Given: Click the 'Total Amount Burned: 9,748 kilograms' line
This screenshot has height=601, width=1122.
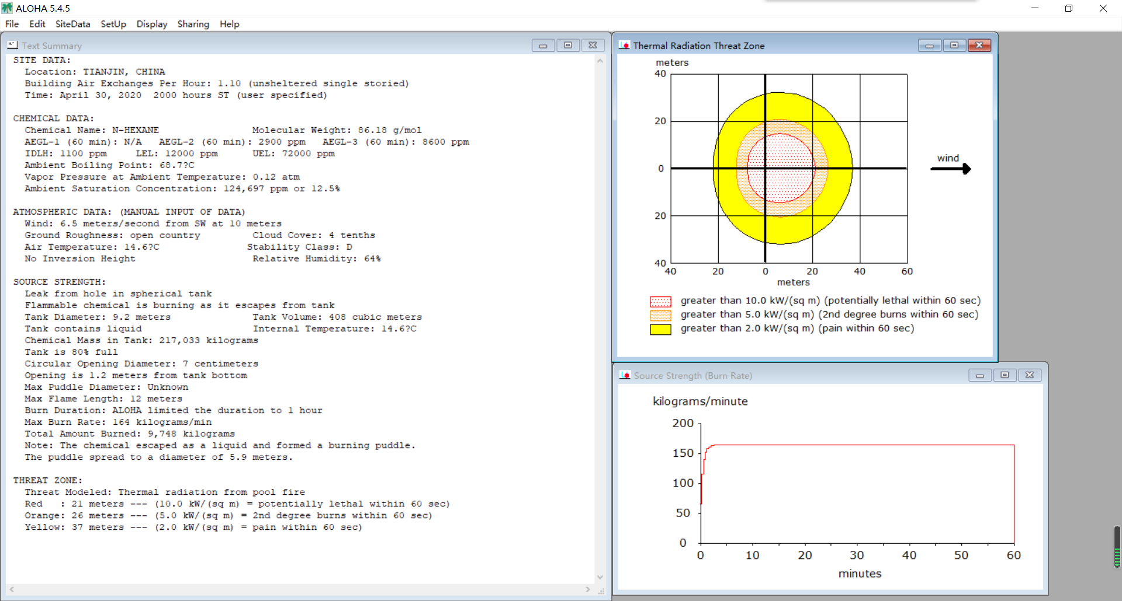Looking at the screenshot, I should (x=130, y=434).
